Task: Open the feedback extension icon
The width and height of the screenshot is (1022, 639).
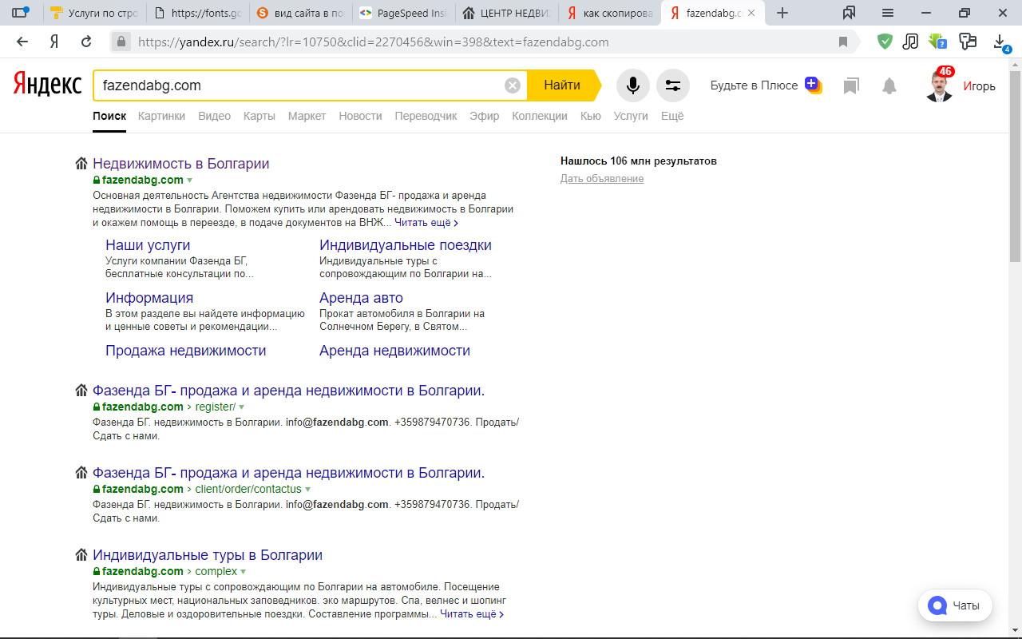Action: (968, 42)
